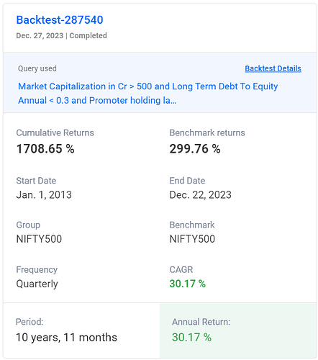Open the Market Capitalization query text
The width and height of the screenshot is (318, 360).
tap(147, 94)
